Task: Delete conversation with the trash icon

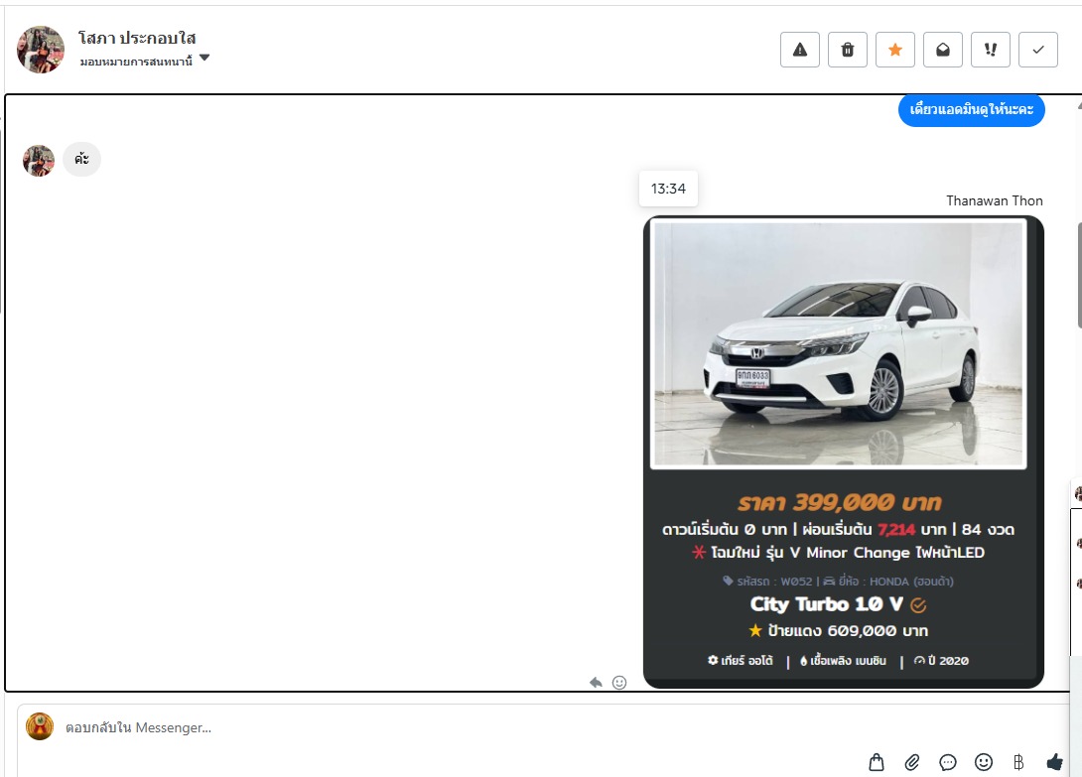Action: tap(848, 50)
